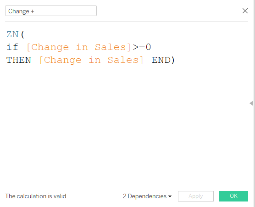255x207 pixels.
Task: Click [Change in Sales] field on the if line
Action: coord(78,47)
